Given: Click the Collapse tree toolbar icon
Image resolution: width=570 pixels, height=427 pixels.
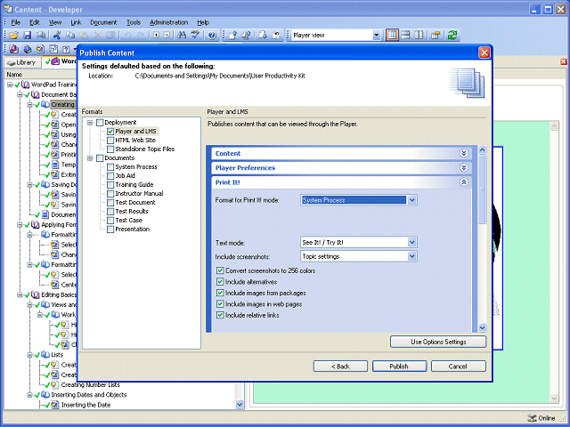Looking at the screenshot, I should coord(167,36).
